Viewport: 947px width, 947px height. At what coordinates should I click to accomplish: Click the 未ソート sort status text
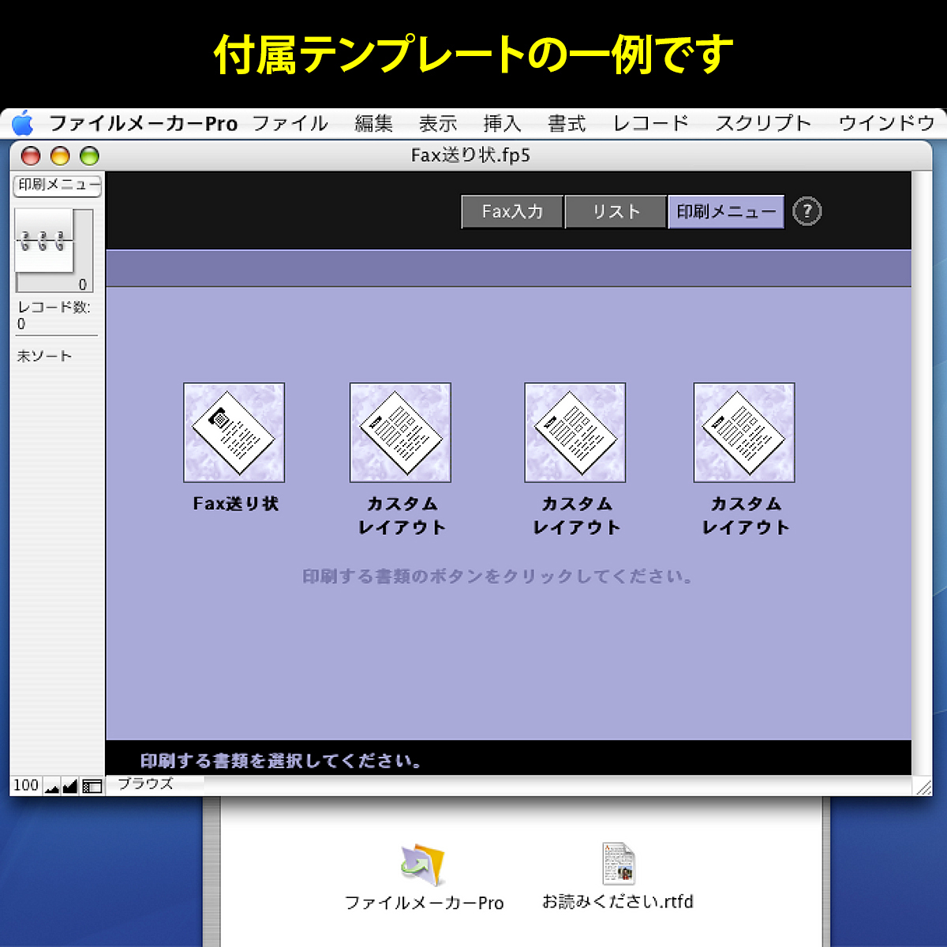click(45, 357)
